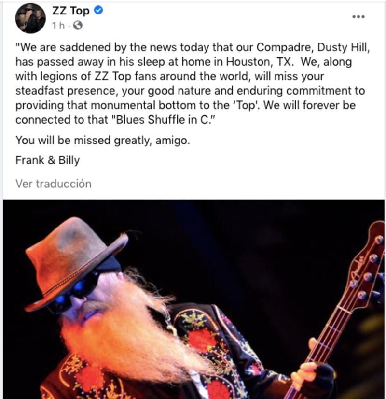Viewport: 386px width, 399px height.
Task: Click Ver traducción to translate post
Action: [x=54, y=184]
